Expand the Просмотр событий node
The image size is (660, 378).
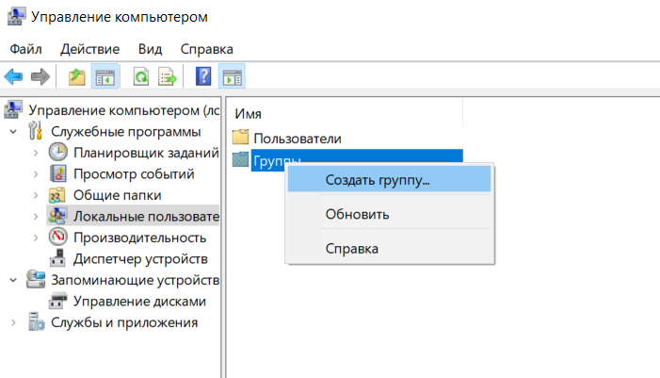[x=36, y=174]
